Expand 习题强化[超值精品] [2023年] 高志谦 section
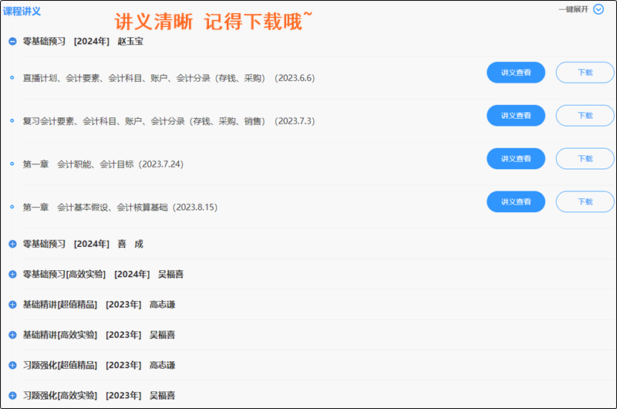Image resolution: width=617 pixels, height=409 pixels. pos(12,365)
